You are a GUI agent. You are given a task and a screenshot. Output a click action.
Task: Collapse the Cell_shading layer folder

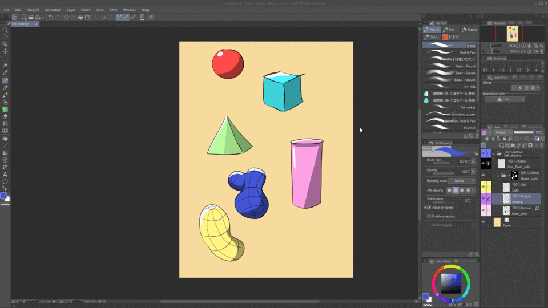(493, 153)
